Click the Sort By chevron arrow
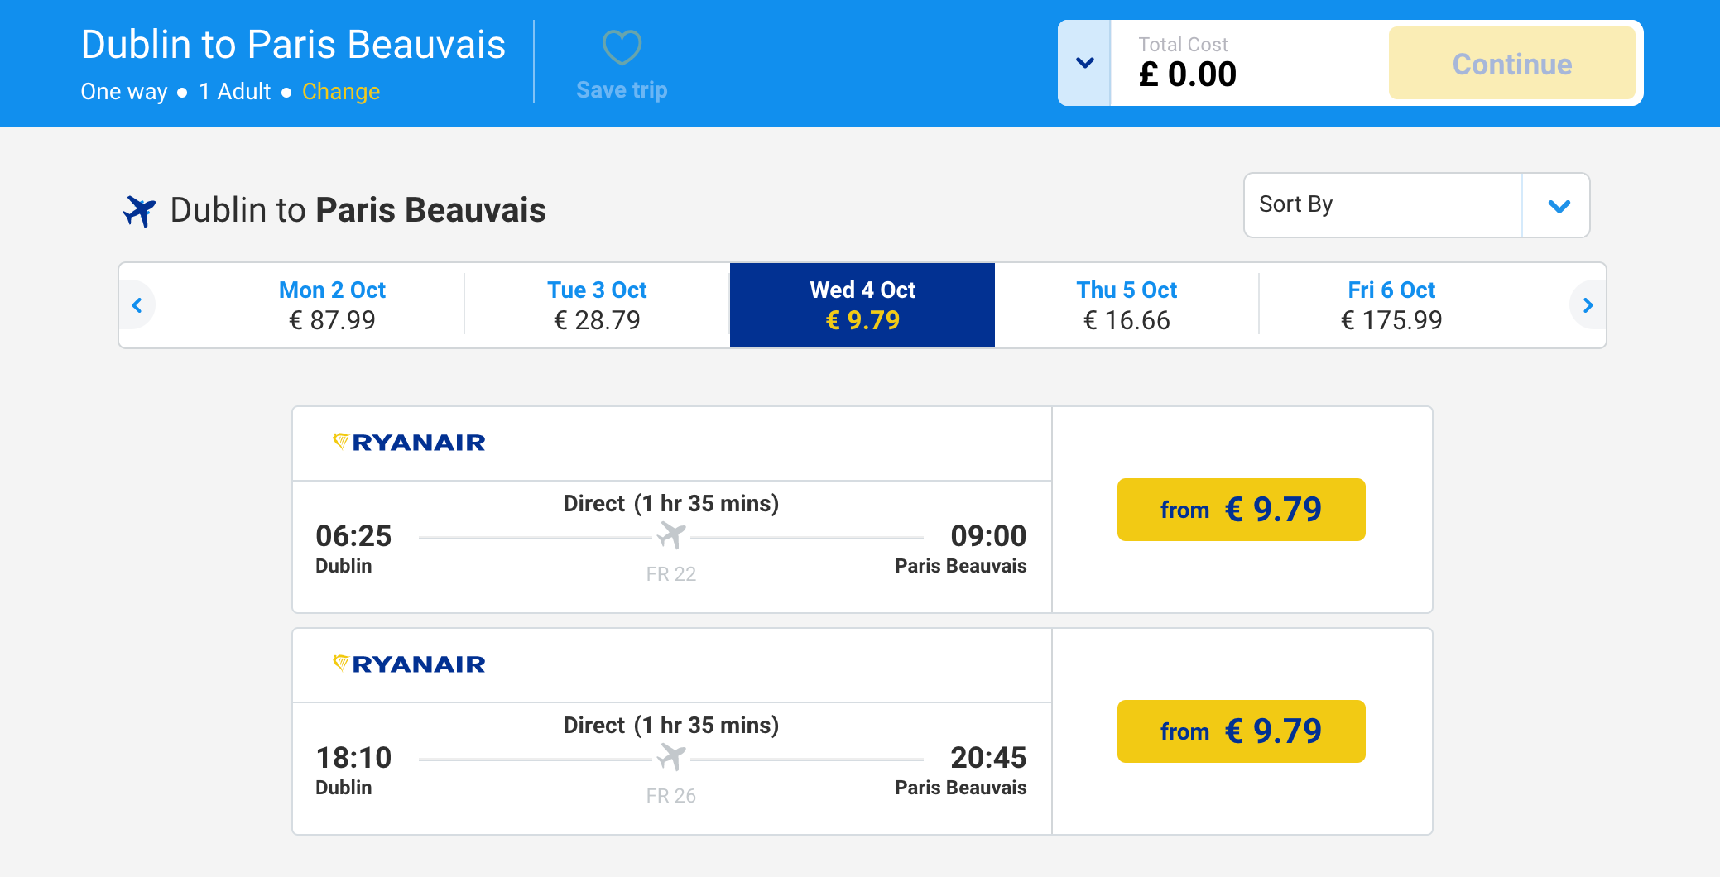Image resolution: width=1720 pixels, height=877 pixels. click(x=1559, y=206)
